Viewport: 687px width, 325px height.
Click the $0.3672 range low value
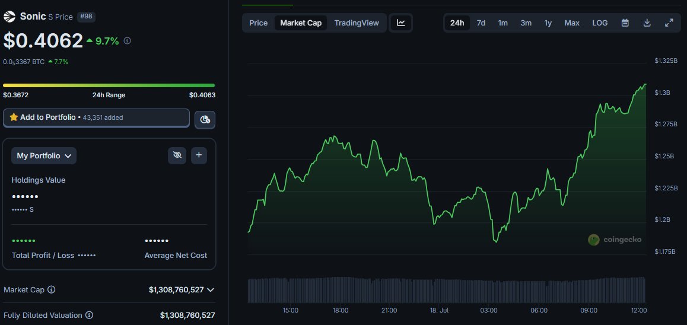pyautogui.click(x=16, y=95)
